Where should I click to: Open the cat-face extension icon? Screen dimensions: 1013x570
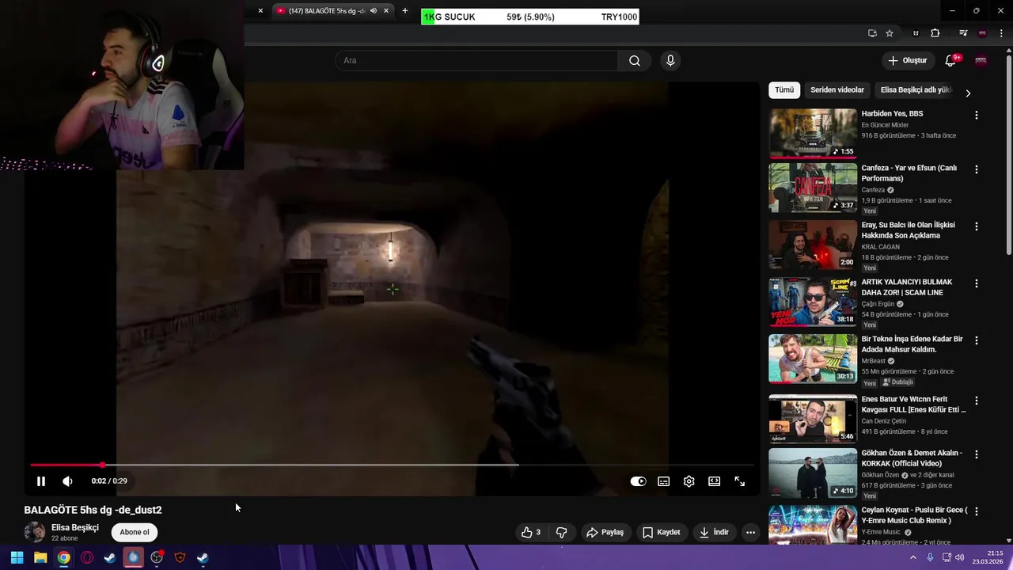point(916,33)
